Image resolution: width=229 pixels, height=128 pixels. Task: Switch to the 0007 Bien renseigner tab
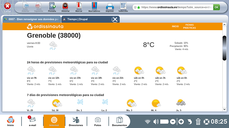(x=32, y=19)
